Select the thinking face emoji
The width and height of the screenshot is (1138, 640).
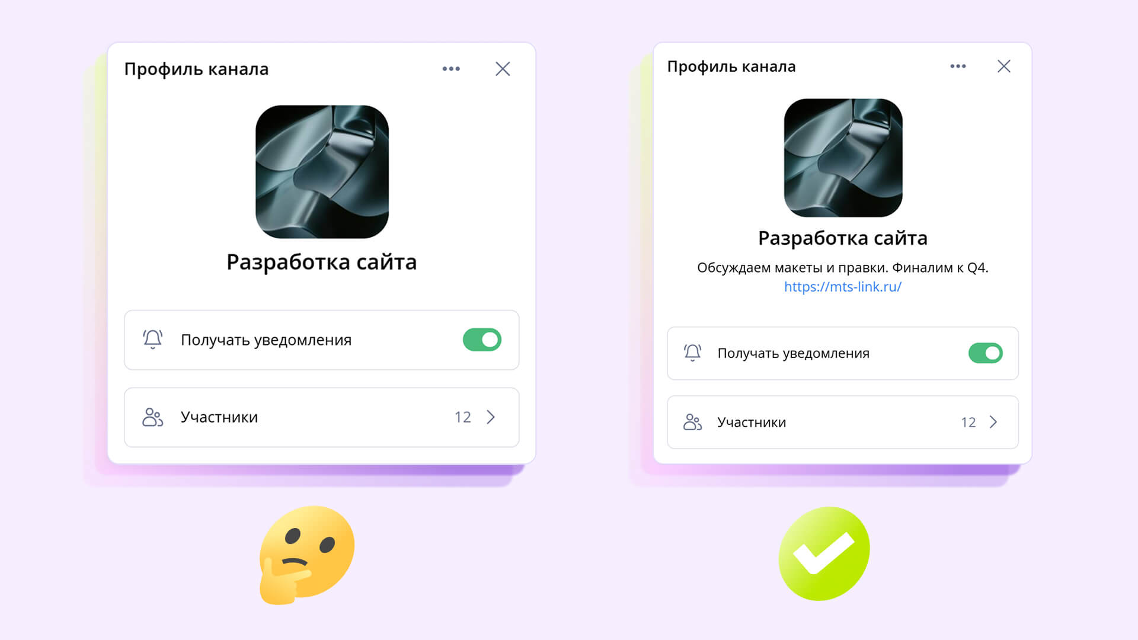(x=306, y=555)
